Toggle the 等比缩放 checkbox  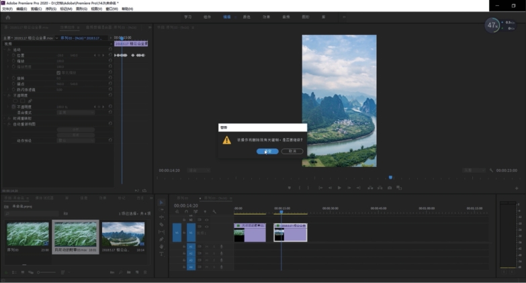tap(58, 72)
